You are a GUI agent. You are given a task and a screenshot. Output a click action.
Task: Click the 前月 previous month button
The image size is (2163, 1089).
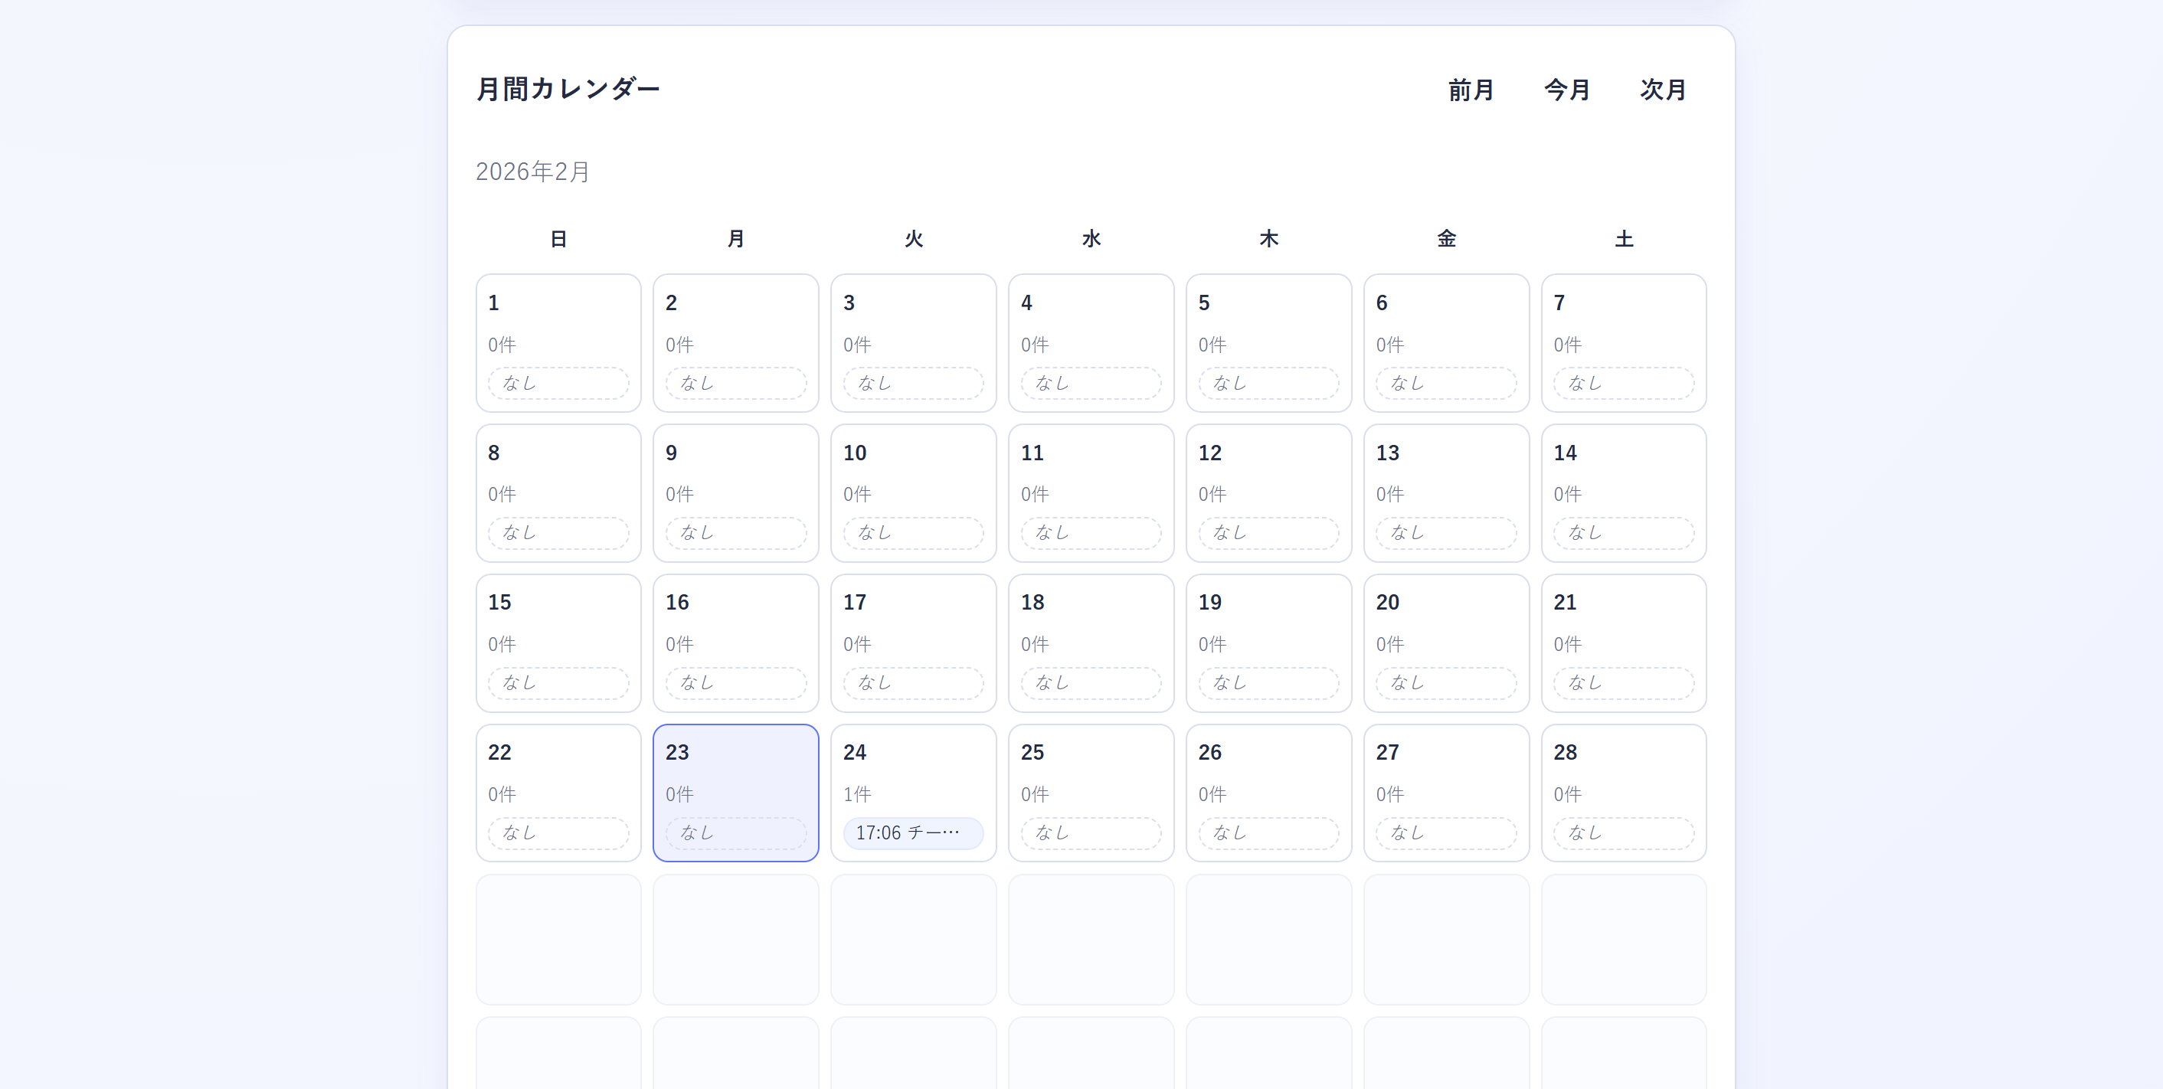pos(1471,90)
